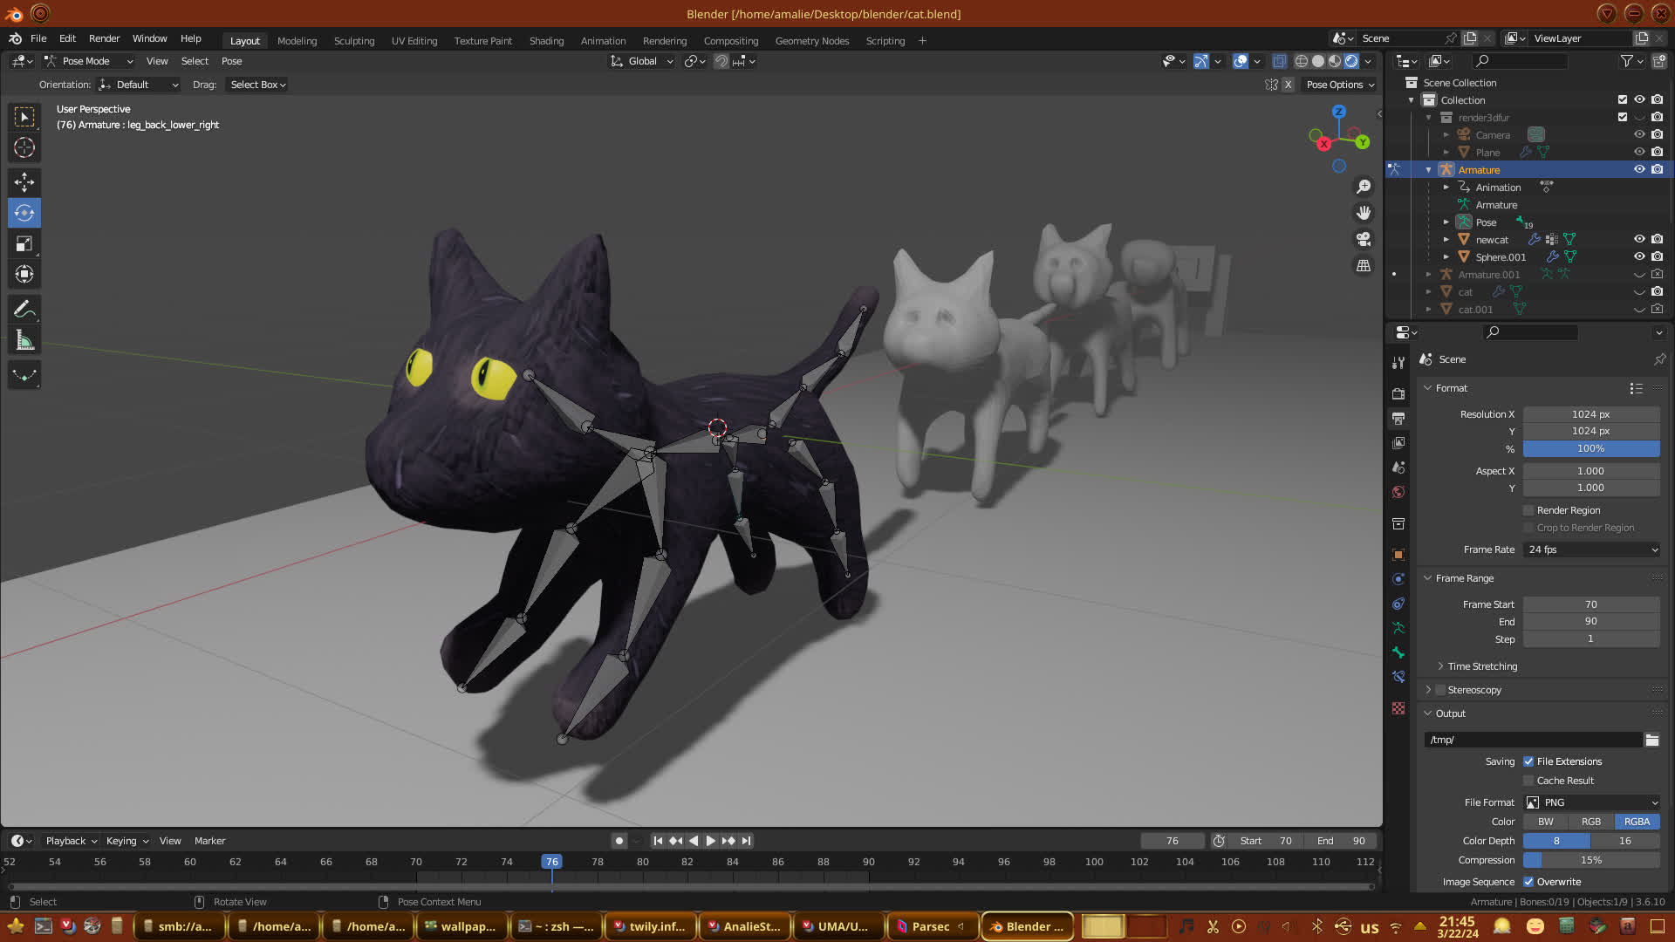Image resolution: width=1675 pixels, height=942 pixels.
Task: Select the Cursor tool
Action: click(24, 147)
